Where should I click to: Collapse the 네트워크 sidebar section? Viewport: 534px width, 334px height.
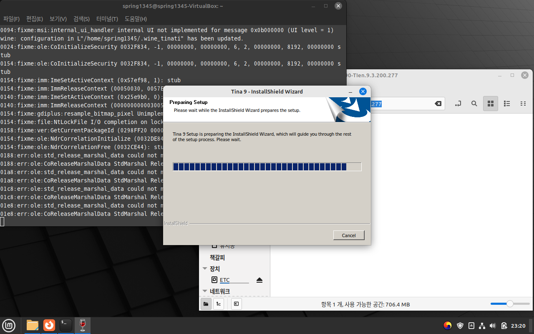[205, 291]
